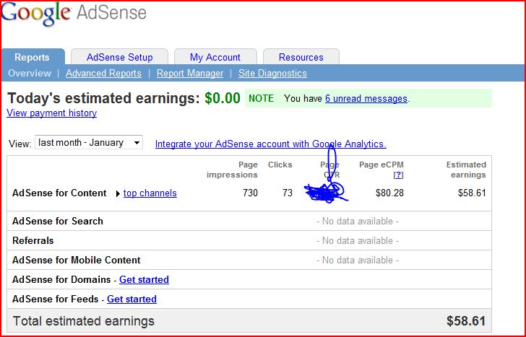Click the 73 clicks value
Viewport: 526px width, 337px height.
coord(287,193)
